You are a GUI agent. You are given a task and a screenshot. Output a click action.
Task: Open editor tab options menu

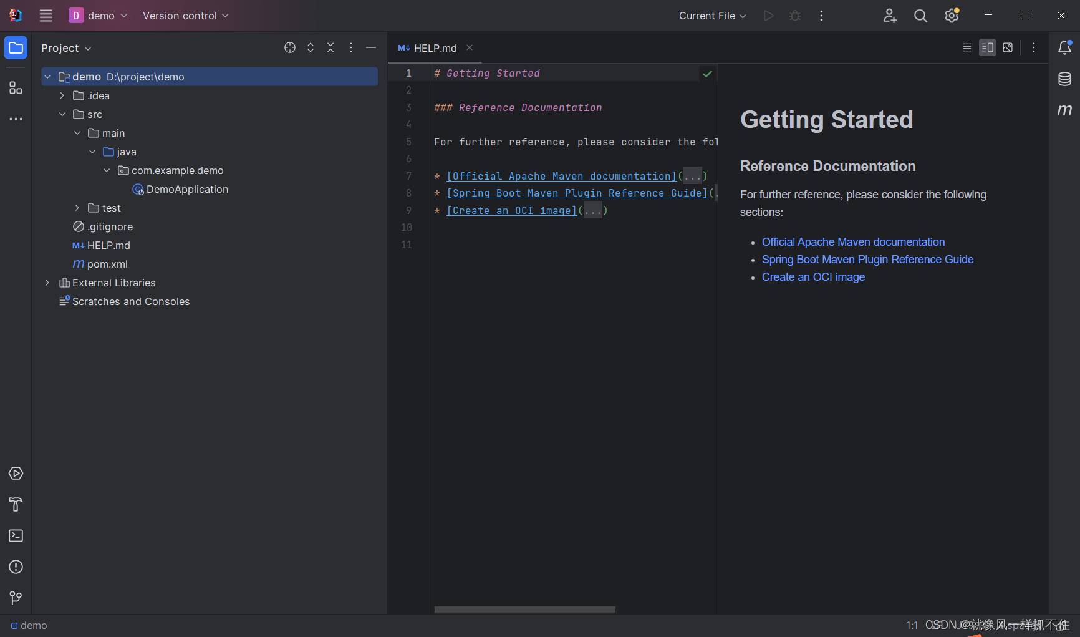pos(1034,47)
